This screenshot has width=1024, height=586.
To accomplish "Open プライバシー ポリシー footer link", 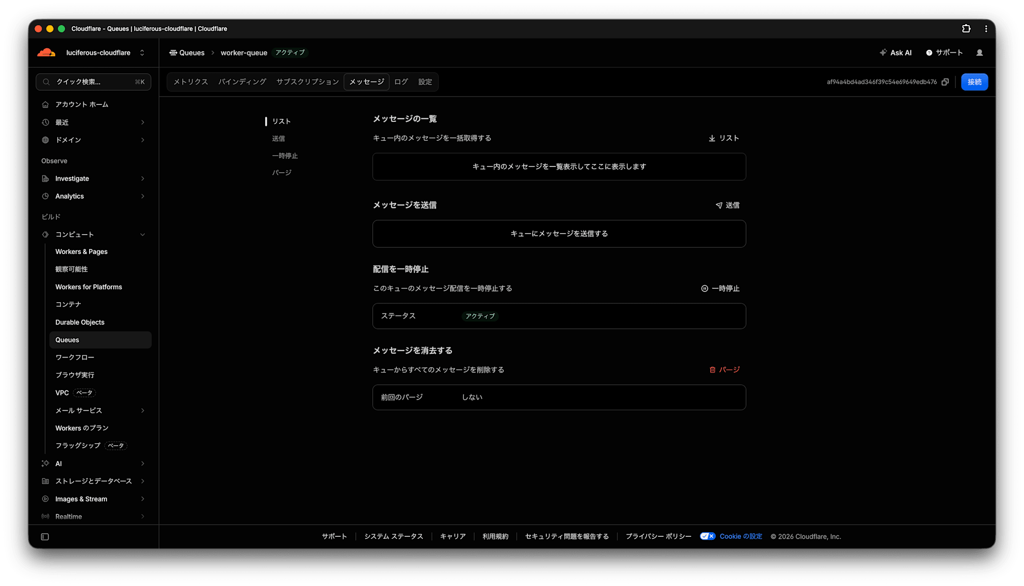I will pos(658,536).
